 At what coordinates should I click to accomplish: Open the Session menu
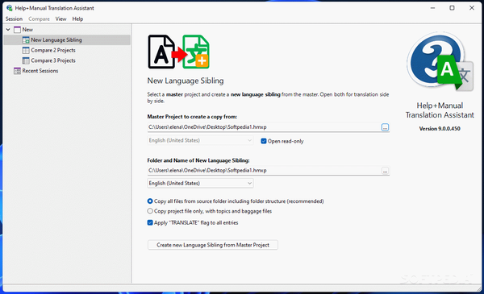tap(14, 19)
